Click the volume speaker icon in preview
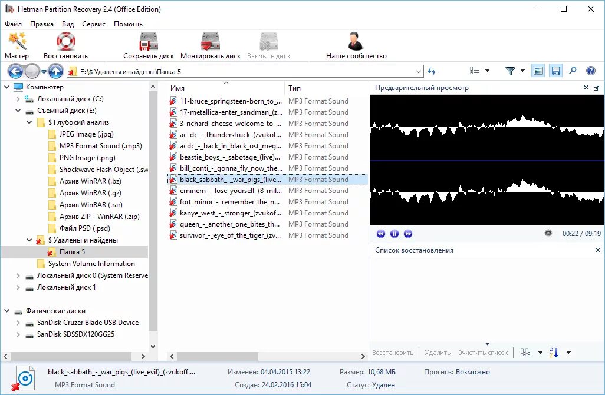The width and height of the screenshot is (605, 395). point(548,233)
